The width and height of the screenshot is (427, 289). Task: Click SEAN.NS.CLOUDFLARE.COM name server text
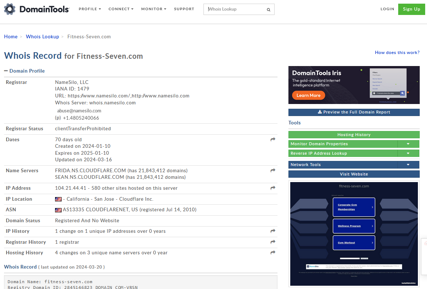click(90, 177)
